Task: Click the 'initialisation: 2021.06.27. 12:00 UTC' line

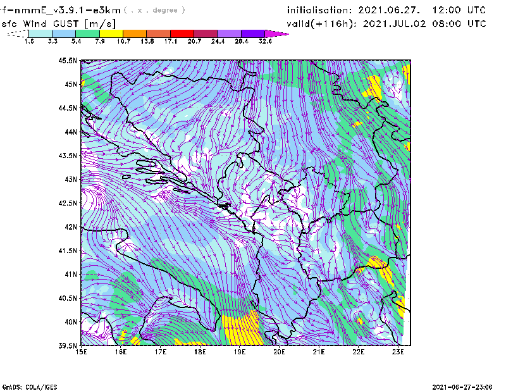Action: 386,10
